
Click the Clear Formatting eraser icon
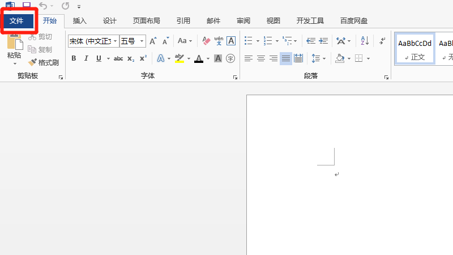[206, 41]
